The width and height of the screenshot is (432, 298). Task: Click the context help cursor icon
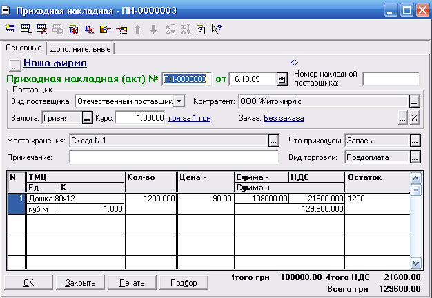pyautogui.click(x=216, y=29)
